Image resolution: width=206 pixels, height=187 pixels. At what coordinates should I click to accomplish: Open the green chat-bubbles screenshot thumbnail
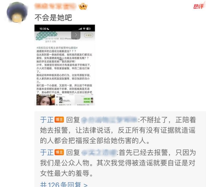pyautogui.click(x=84, y=100)
